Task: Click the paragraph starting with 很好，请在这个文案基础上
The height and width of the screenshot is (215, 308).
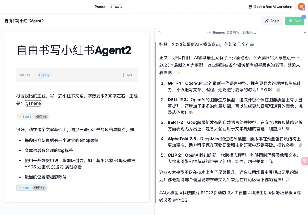Action: click(x=75, y=129)
